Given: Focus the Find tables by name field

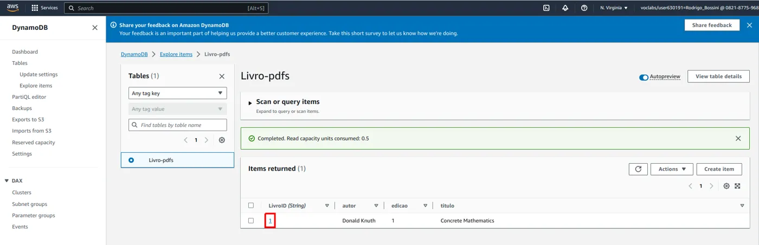Looking at the screenshot, I should point(177,125).
